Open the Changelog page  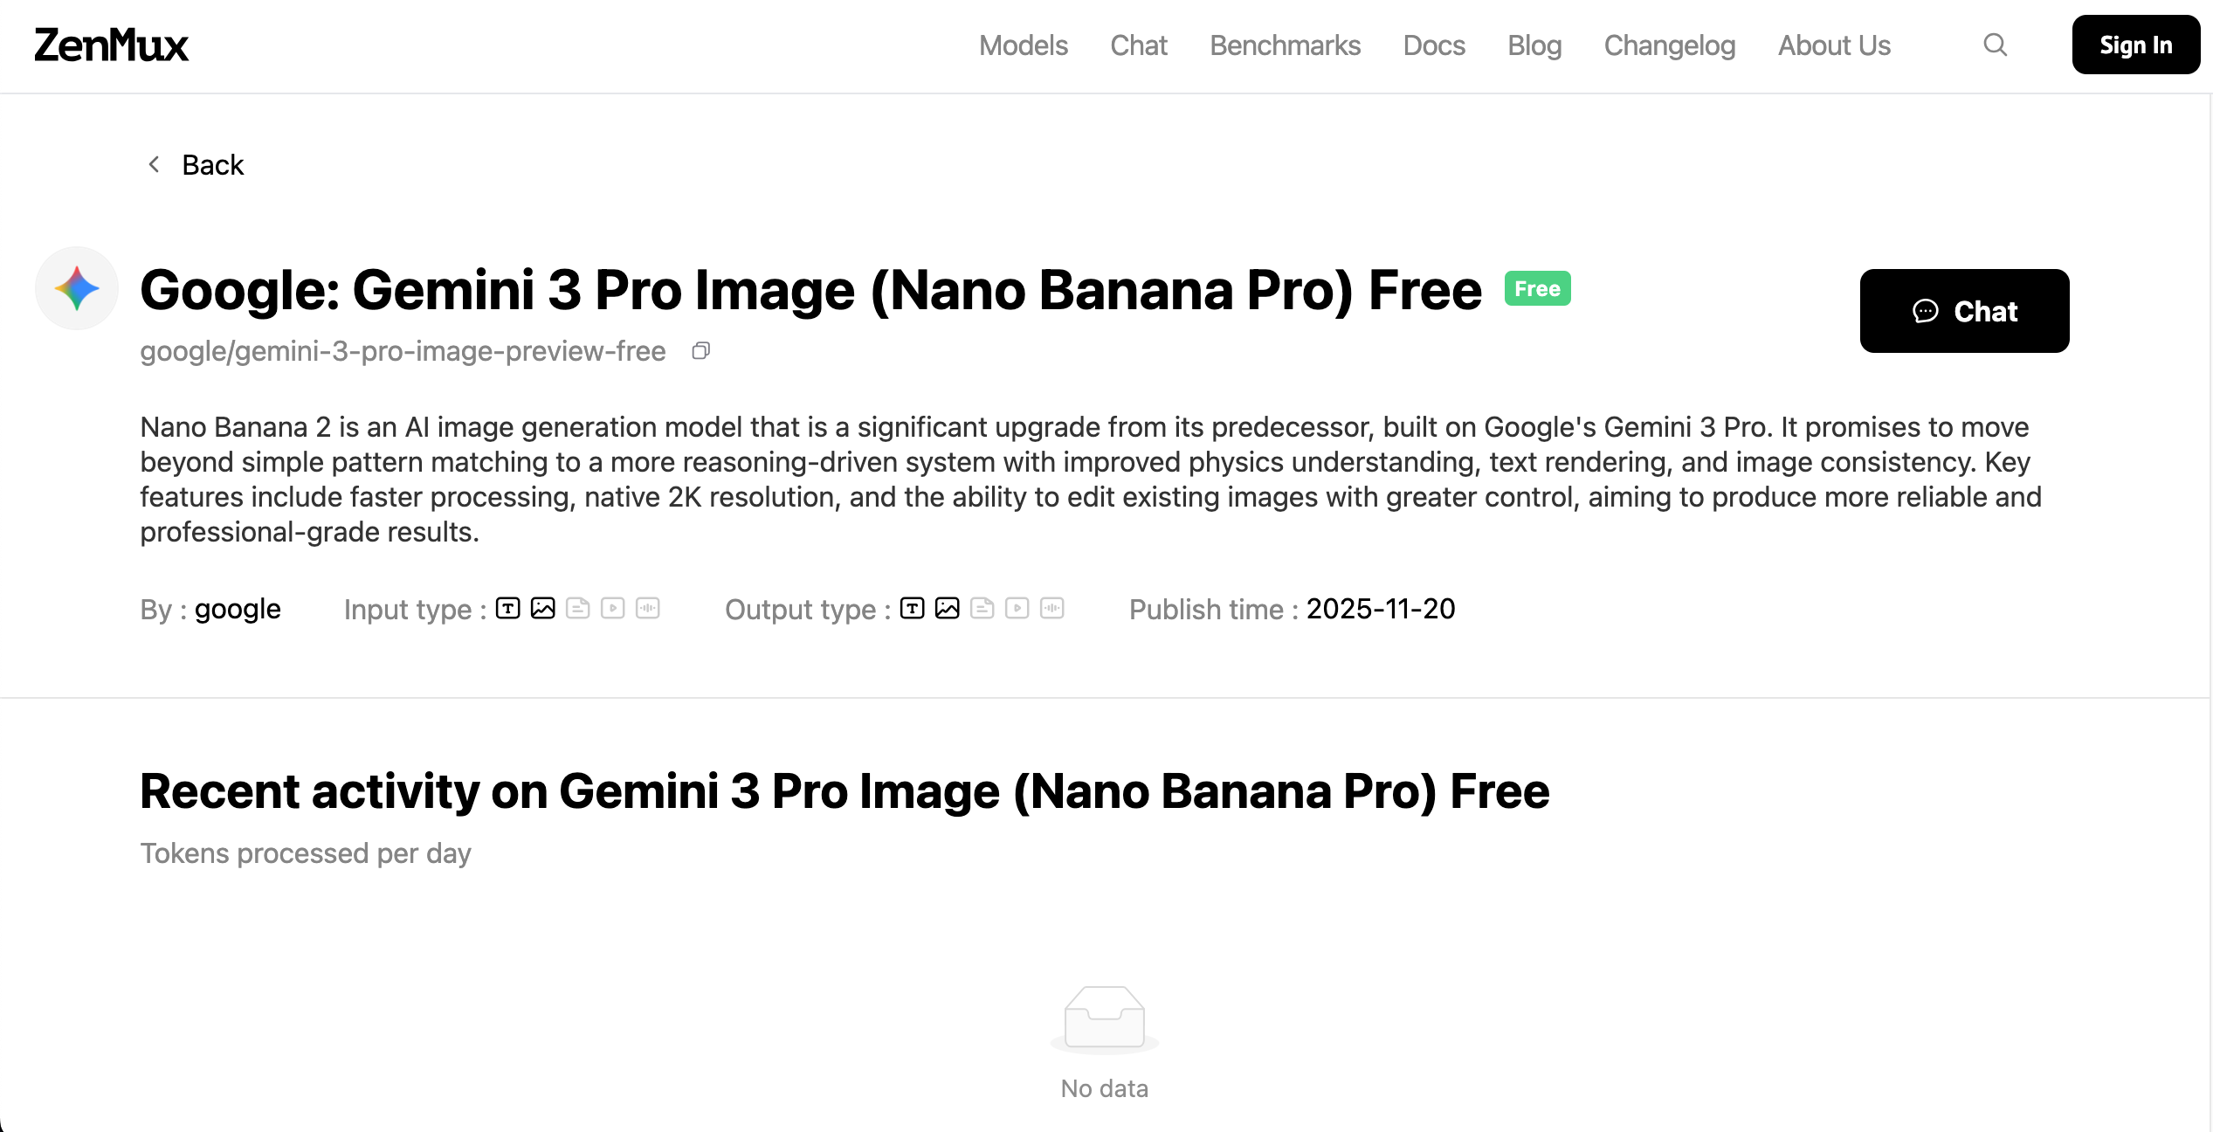point(1669,45)
